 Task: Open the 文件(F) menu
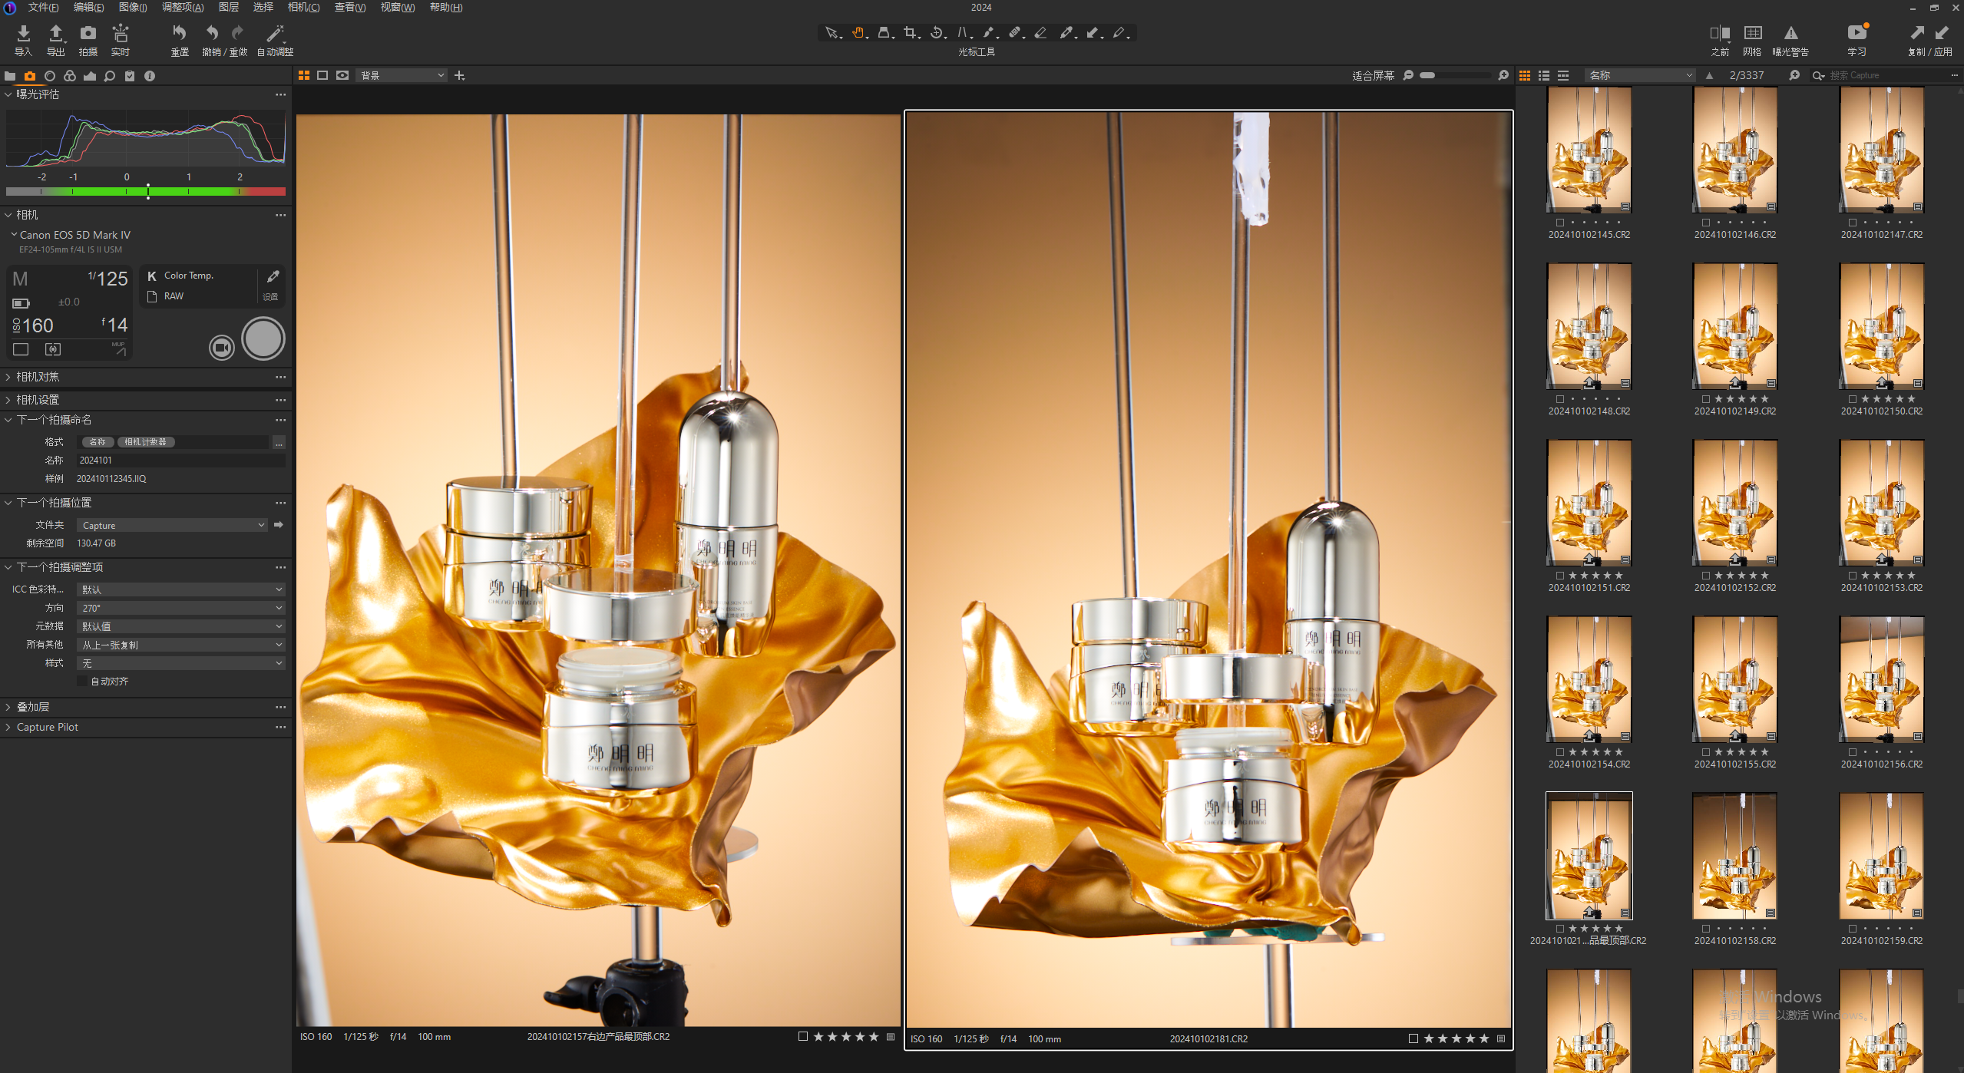43,7
